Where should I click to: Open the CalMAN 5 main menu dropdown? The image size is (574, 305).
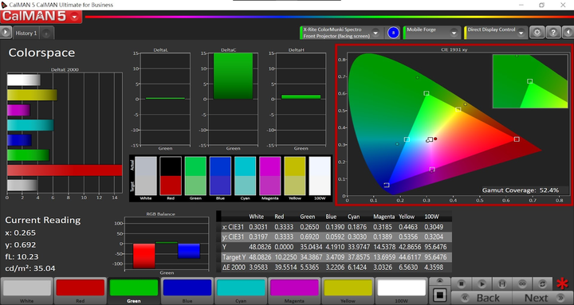coord(75,17)
